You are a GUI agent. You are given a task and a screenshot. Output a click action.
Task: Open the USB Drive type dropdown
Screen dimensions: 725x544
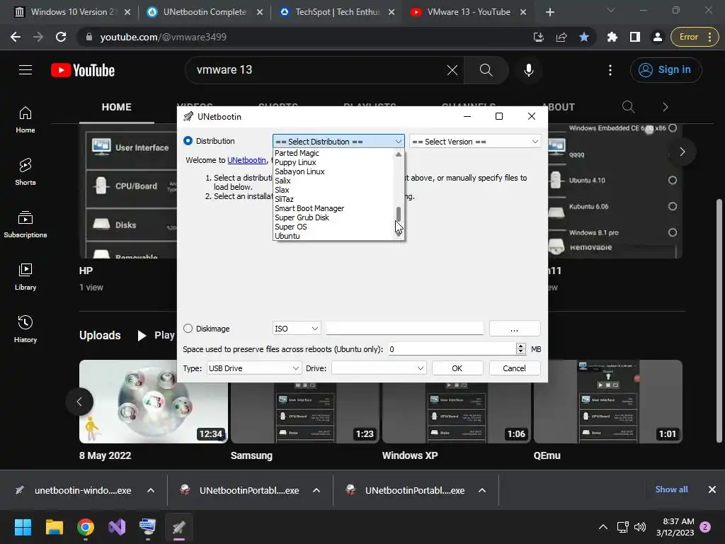(x=254, y=368)
